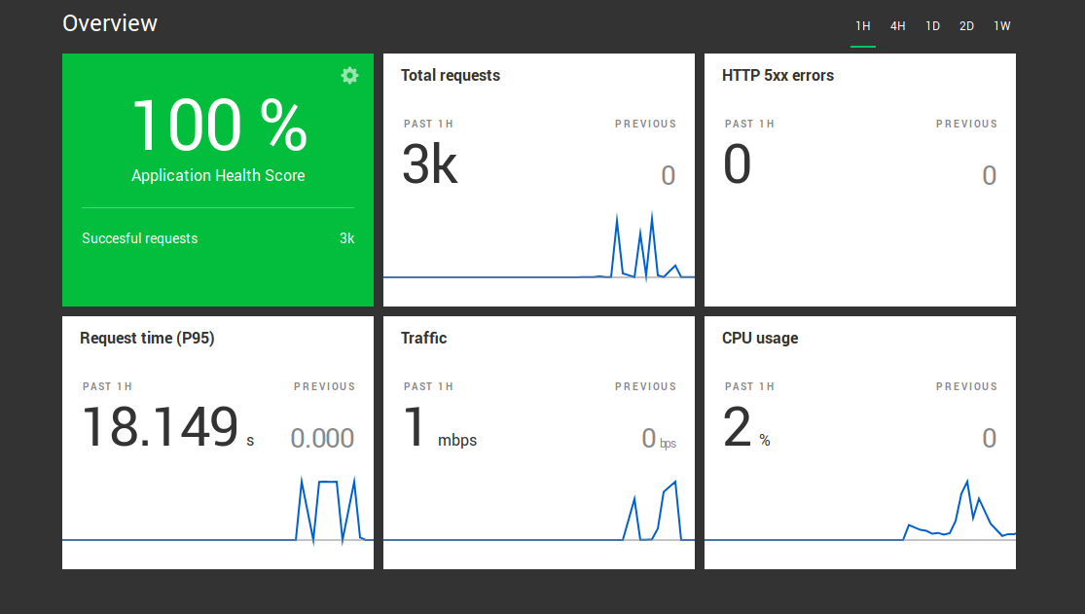Click the Total requests card title

click(x=450, y=76)
